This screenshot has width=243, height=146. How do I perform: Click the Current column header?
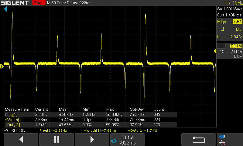(x=42, y=109)
